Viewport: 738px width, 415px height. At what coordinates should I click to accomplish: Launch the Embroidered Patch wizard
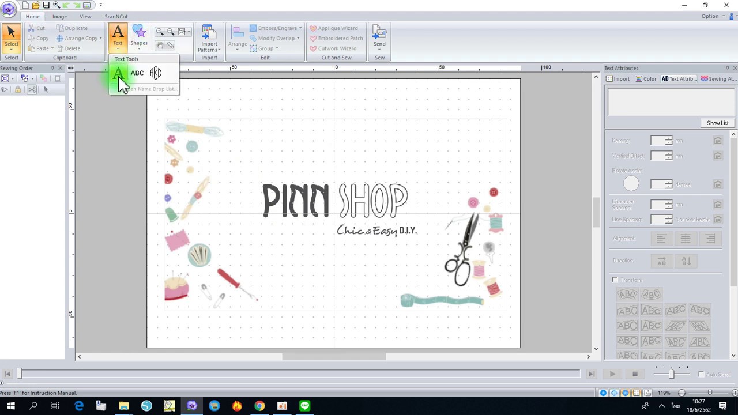(336, 39)
